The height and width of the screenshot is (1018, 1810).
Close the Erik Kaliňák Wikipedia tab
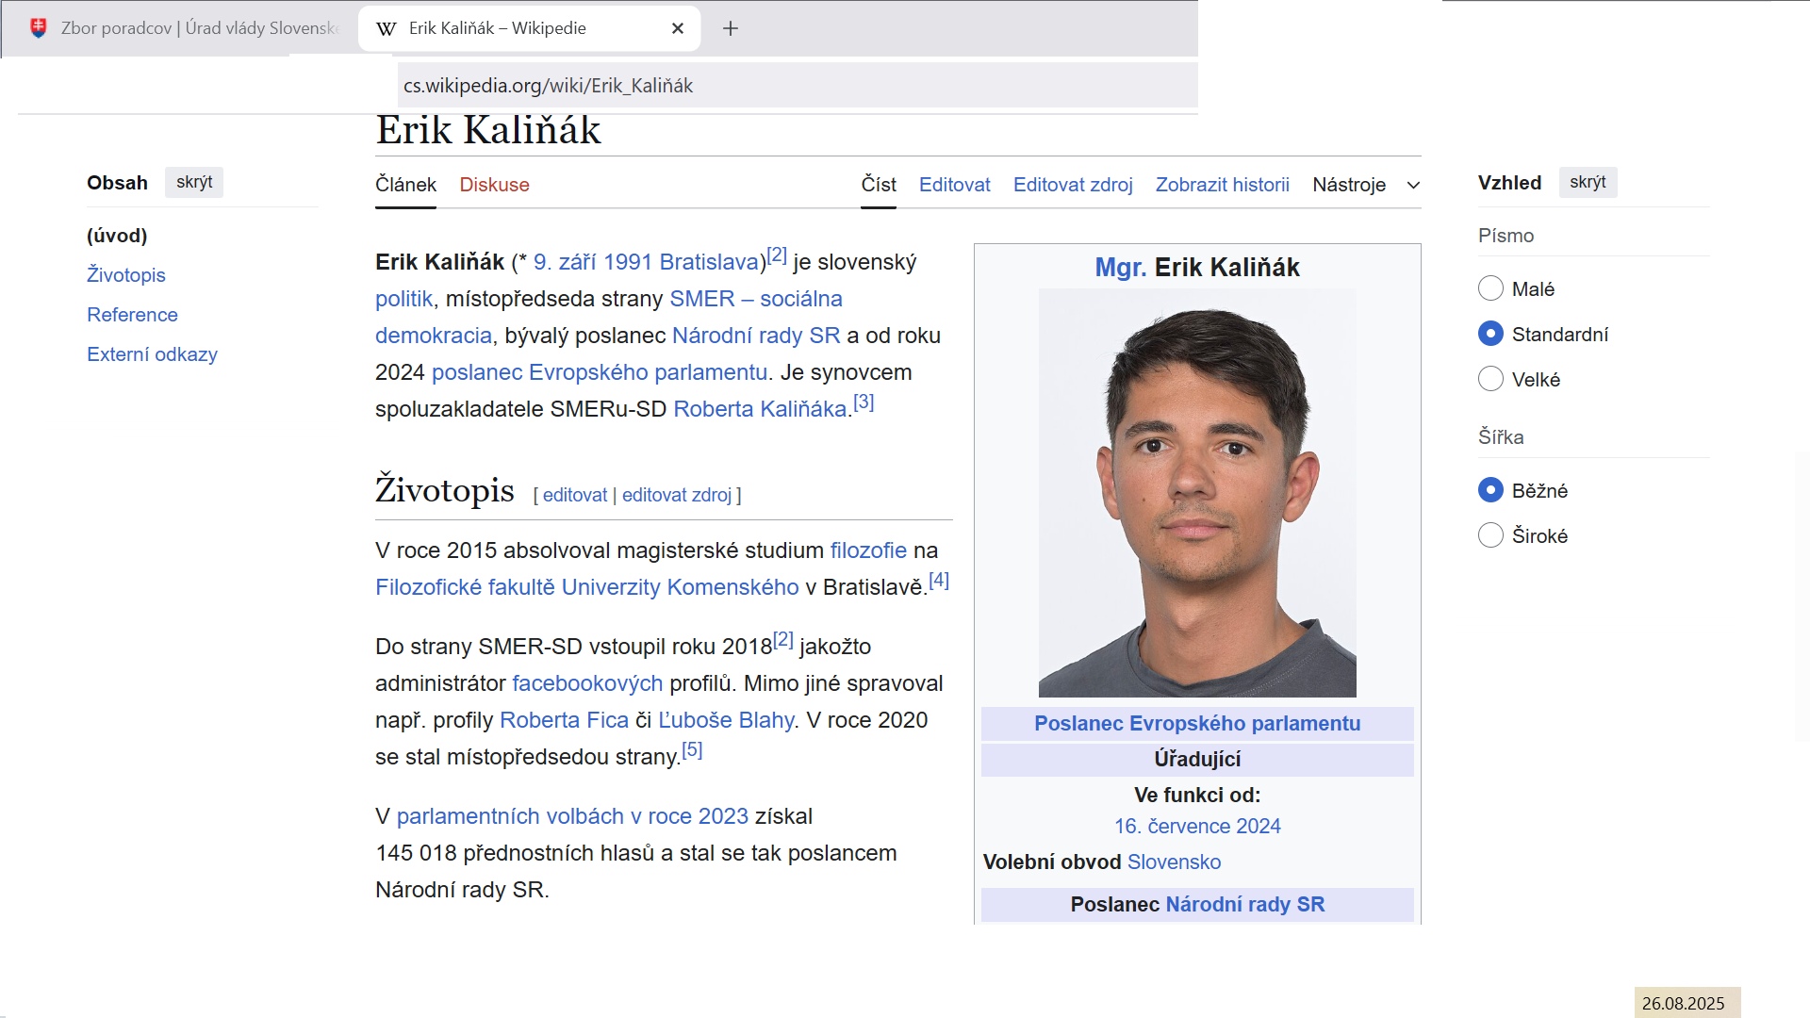(x=677, y=28)
